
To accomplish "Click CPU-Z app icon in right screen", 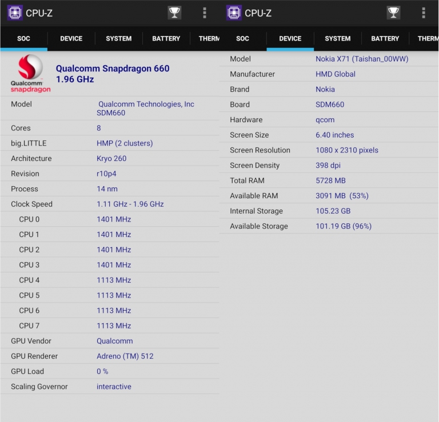I will pos(234,13).
